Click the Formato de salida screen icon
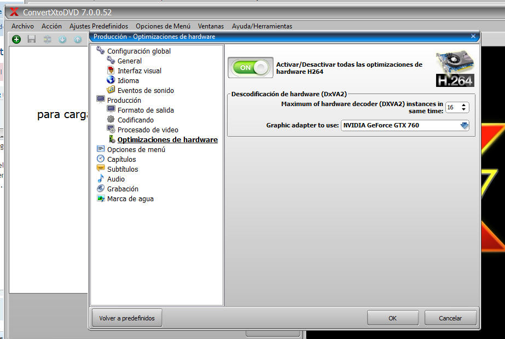505x339 pixels. coord(111,109)
